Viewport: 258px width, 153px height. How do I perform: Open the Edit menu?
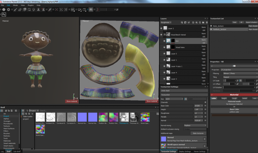click(8, 5)
